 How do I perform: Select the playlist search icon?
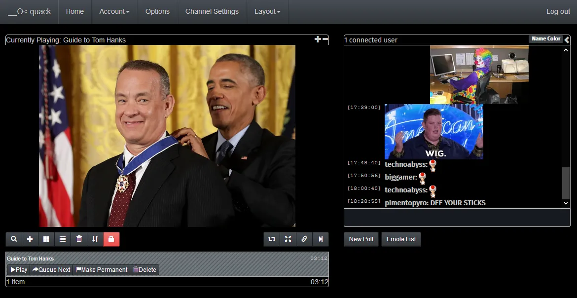point(13,239)
